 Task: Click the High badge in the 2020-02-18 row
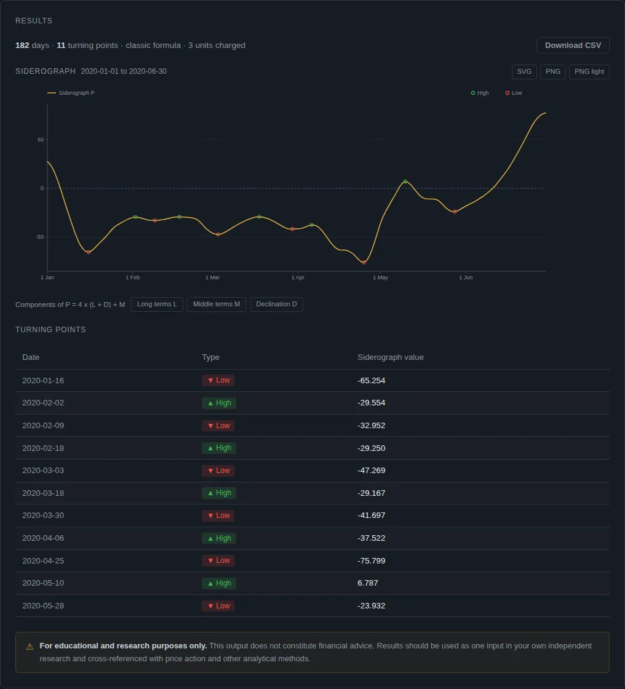219,448
